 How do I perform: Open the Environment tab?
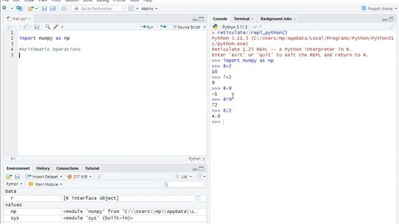pos(18,168)
